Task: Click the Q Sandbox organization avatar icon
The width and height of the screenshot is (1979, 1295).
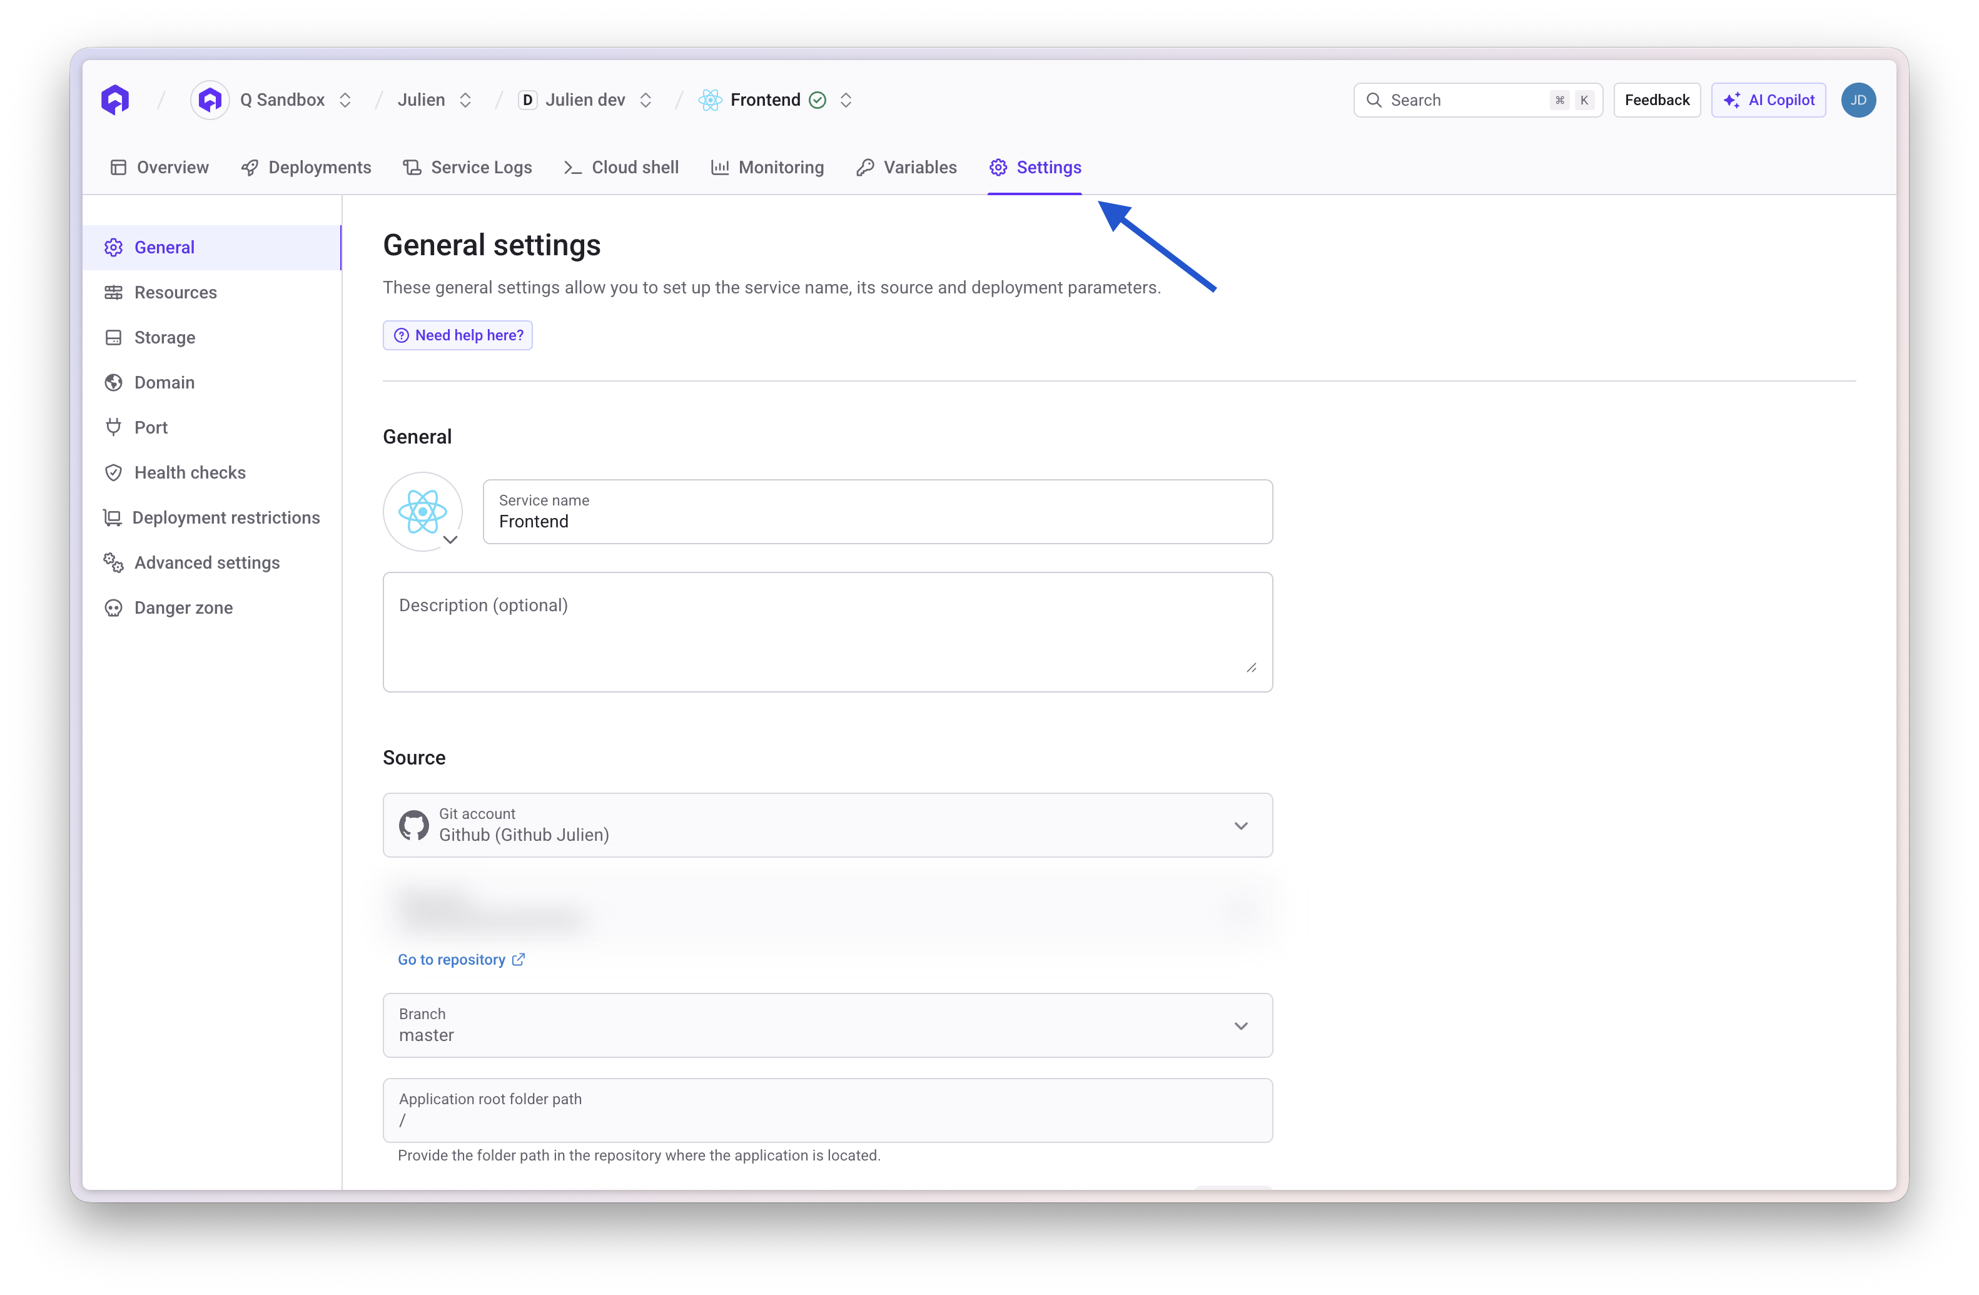Action: pyautogui.click(x=210, y=100)
